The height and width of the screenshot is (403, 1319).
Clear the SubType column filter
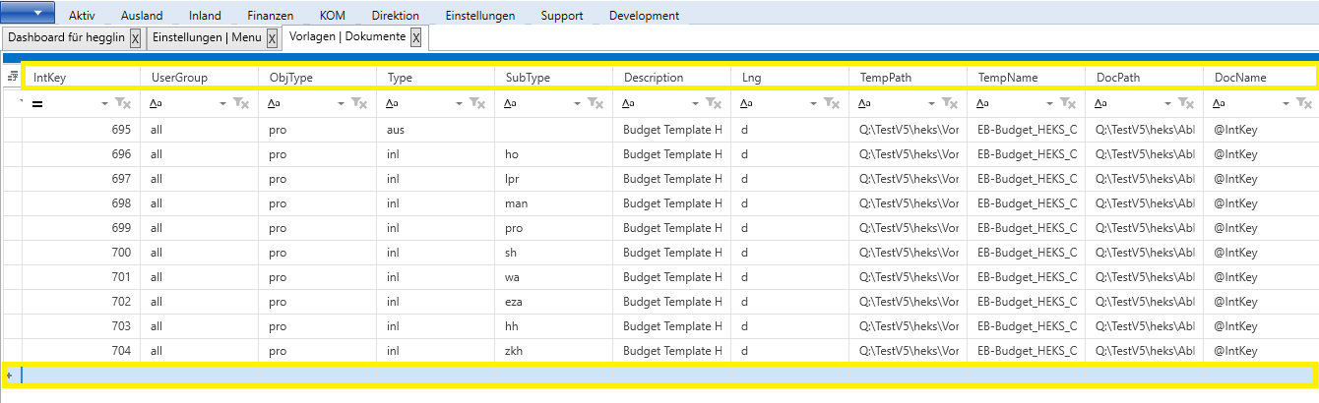pos(595,103)
